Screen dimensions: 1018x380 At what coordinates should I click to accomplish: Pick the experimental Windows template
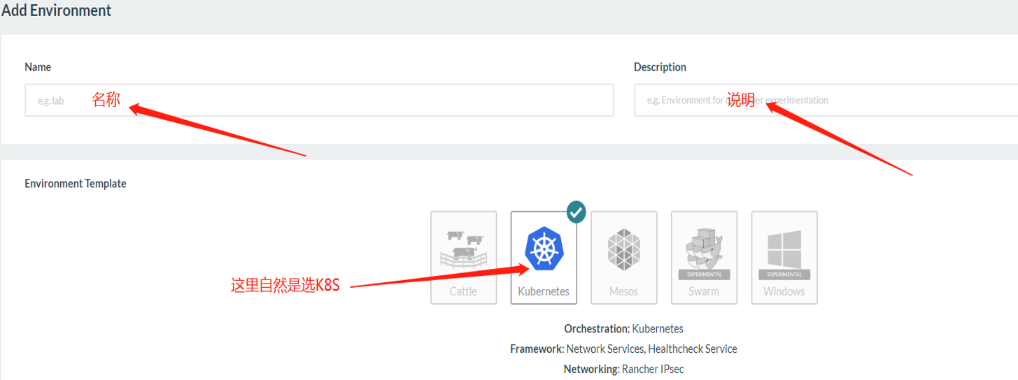(x=784, y=258)
